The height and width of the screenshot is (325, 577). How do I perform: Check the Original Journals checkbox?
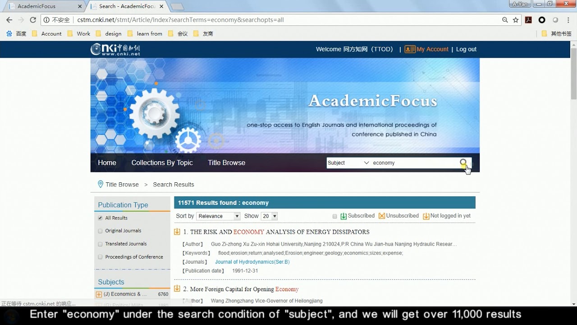click(100, 231)
